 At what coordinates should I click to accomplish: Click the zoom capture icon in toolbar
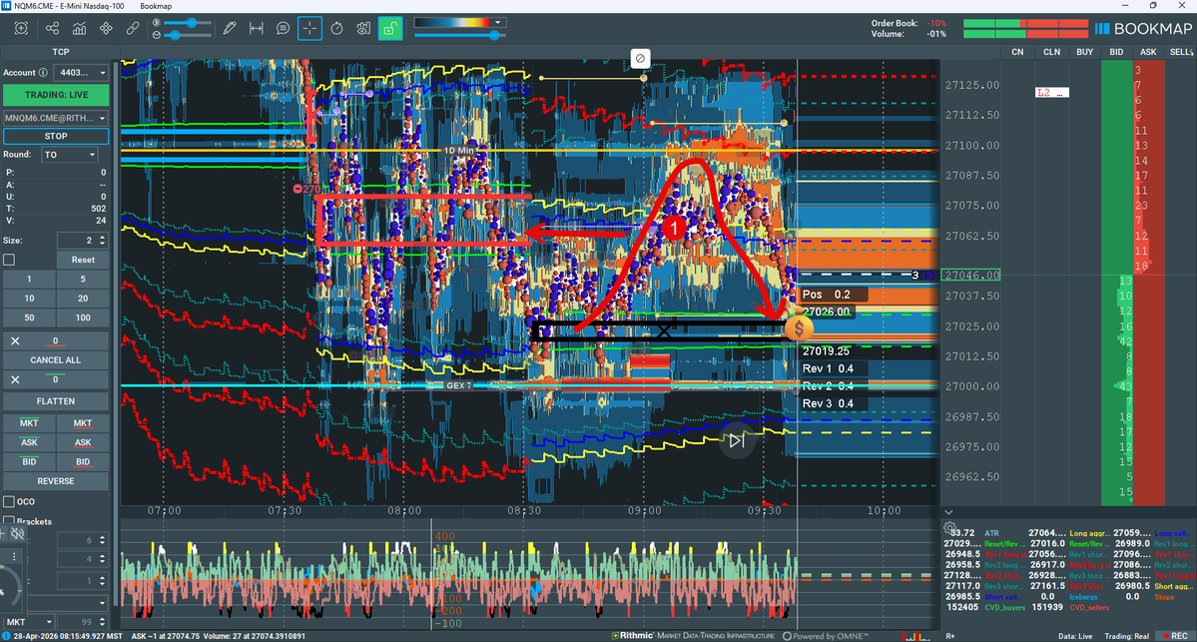[x=21, y=29]
